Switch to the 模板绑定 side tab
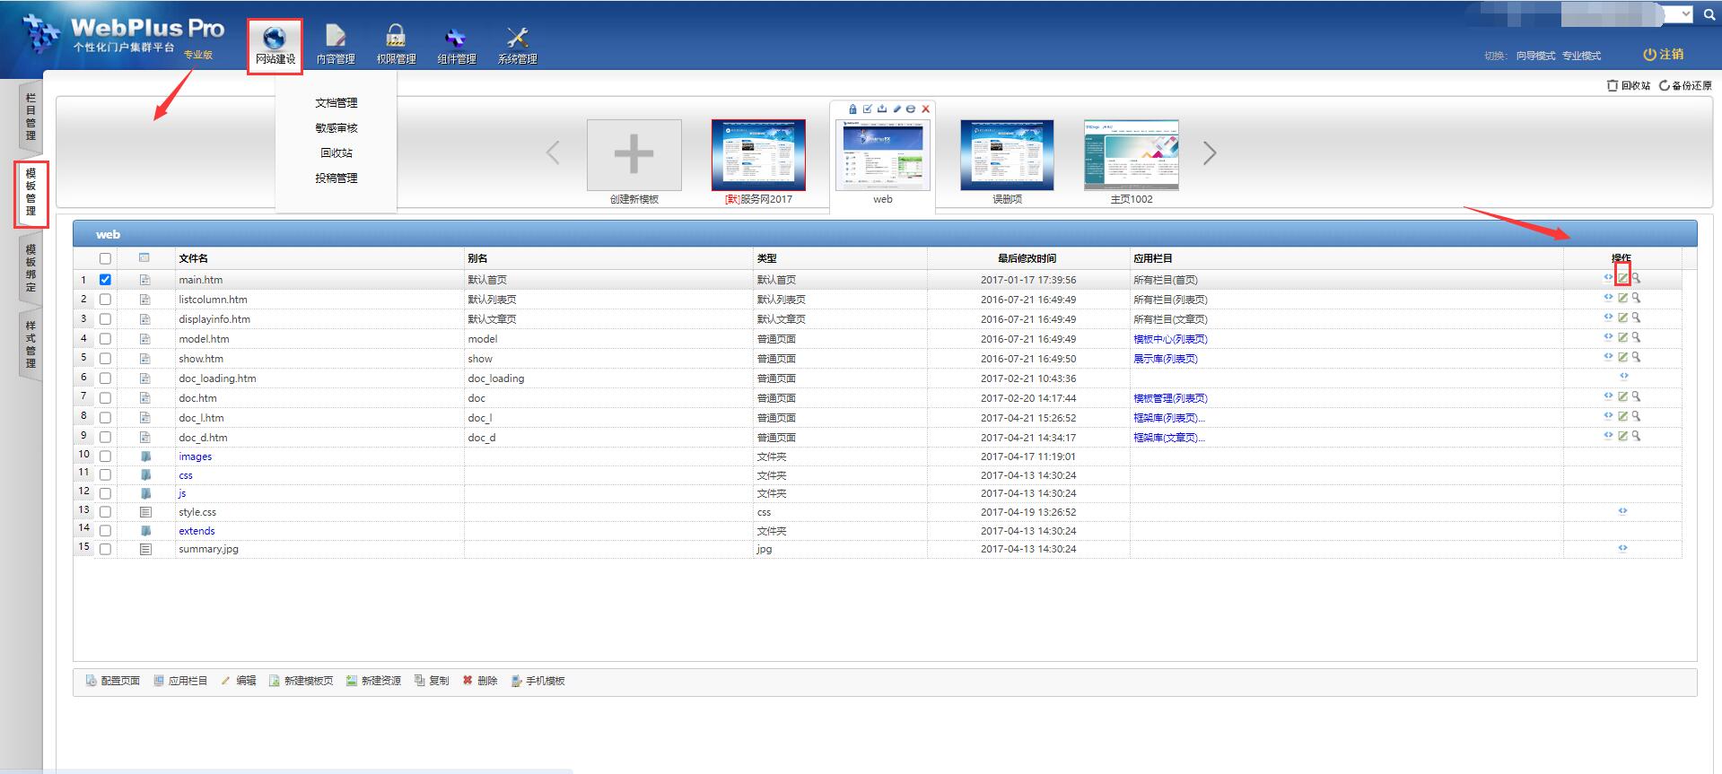Viewport: 1722px width, 774px height. pyautogui.click(x=31, y=267)
